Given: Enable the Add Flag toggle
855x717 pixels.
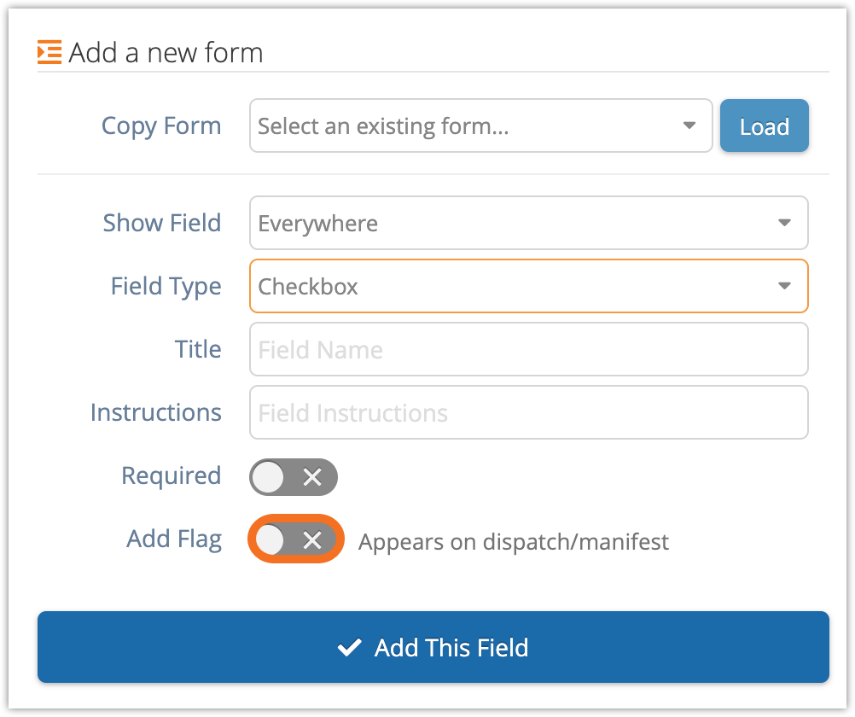Looking at the screenshot, I should coord(295,539).
